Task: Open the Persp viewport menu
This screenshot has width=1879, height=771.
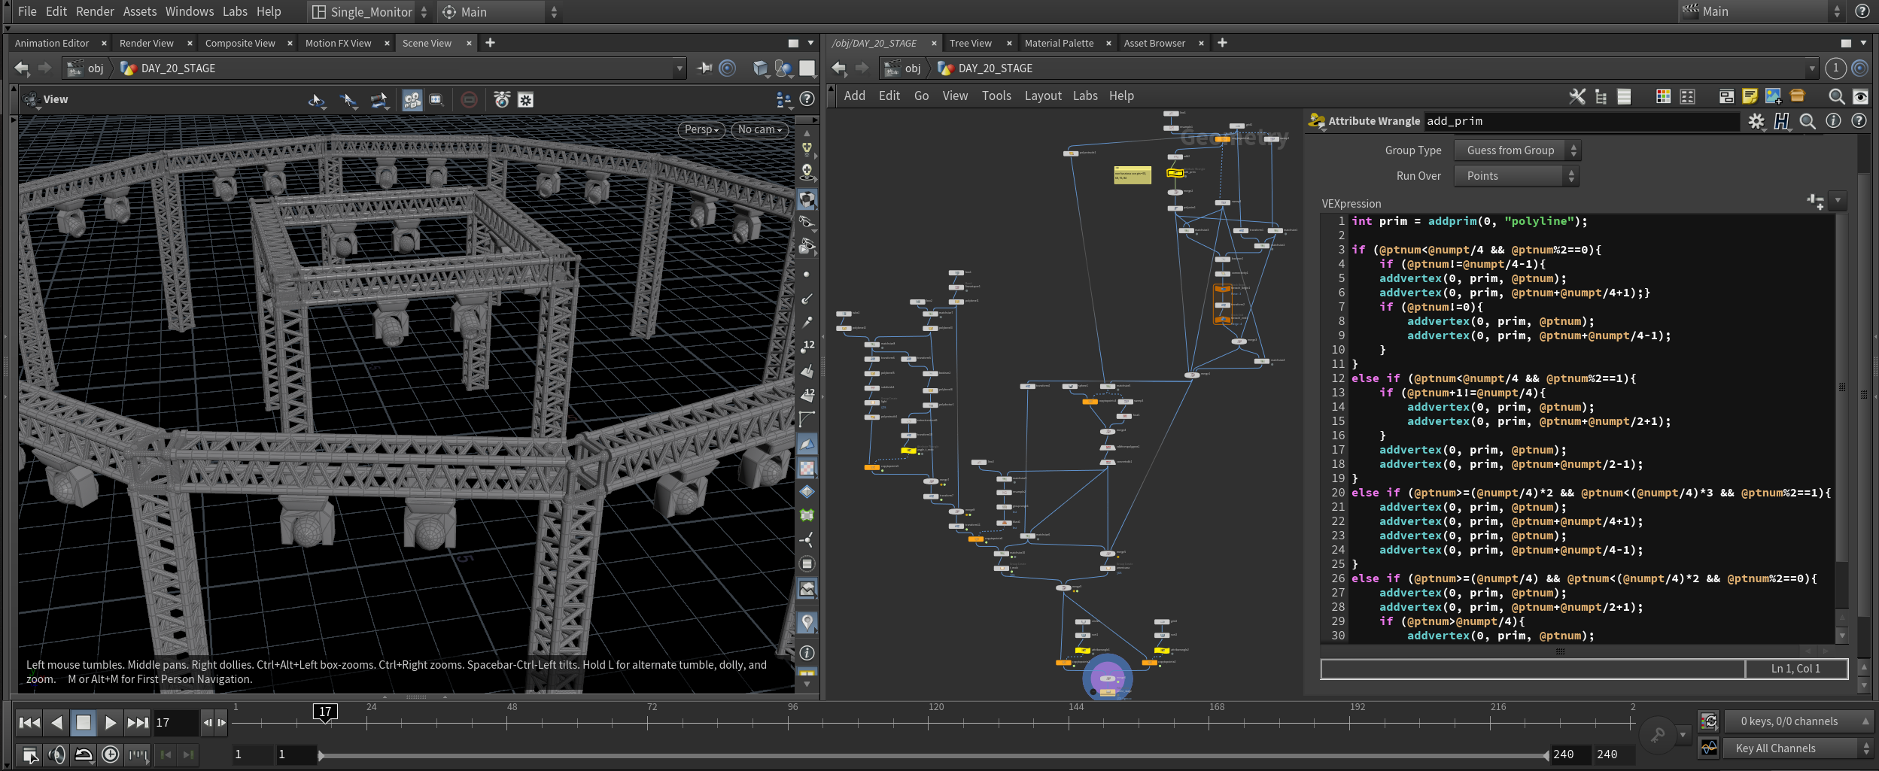Action: (701, 129)
